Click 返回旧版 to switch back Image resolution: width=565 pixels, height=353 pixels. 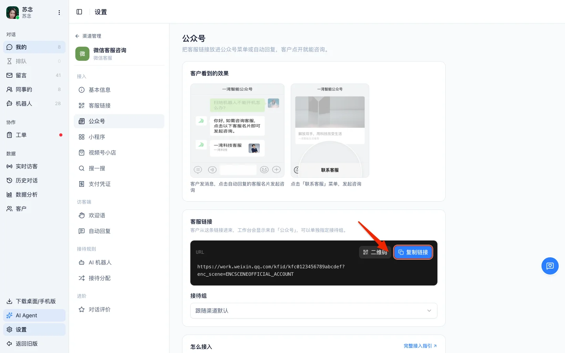click(35, 344)
